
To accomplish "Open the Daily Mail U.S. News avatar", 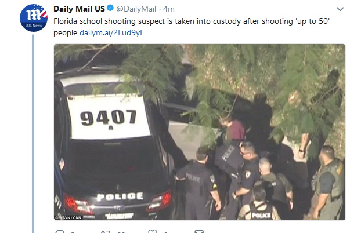I will [34, 18].
